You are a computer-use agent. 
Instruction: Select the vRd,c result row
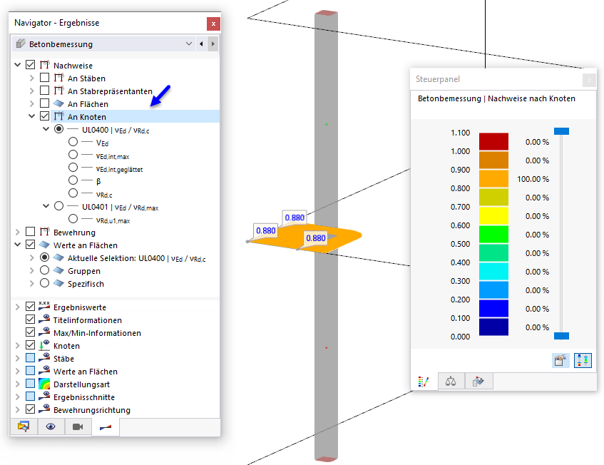(104, 195)
